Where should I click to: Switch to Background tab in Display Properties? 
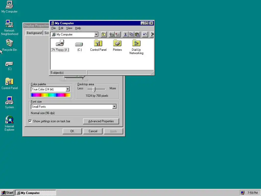(34, 33)
